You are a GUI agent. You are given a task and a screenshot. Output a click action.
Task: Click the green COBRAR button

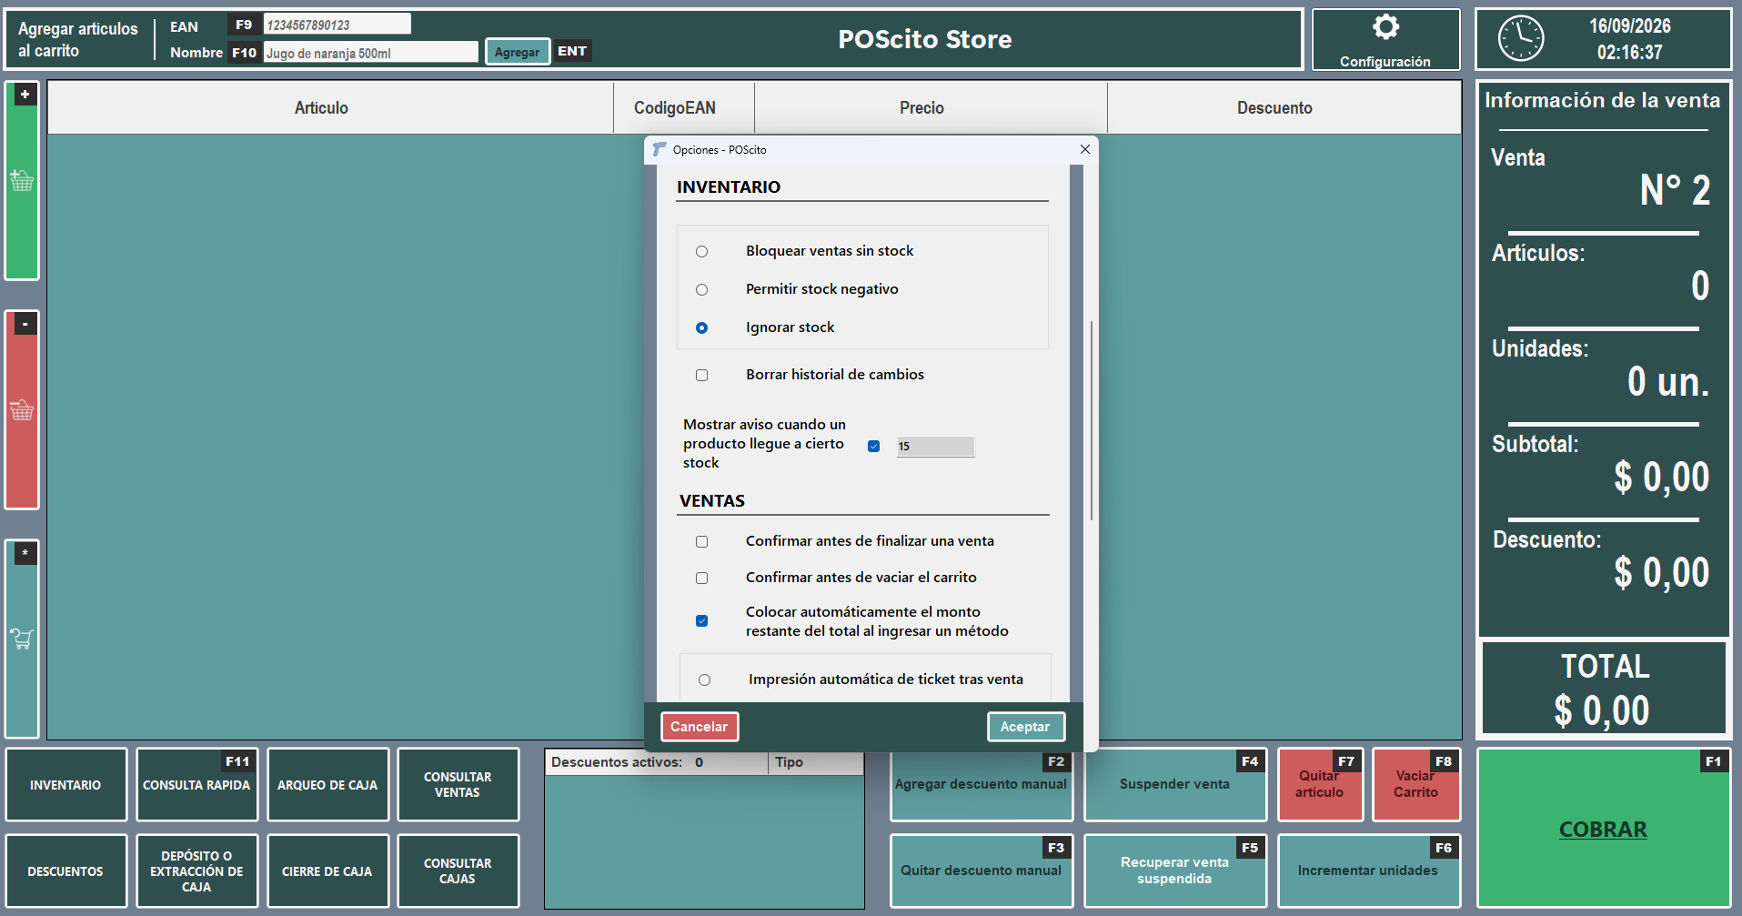[x=1603, y=829]
